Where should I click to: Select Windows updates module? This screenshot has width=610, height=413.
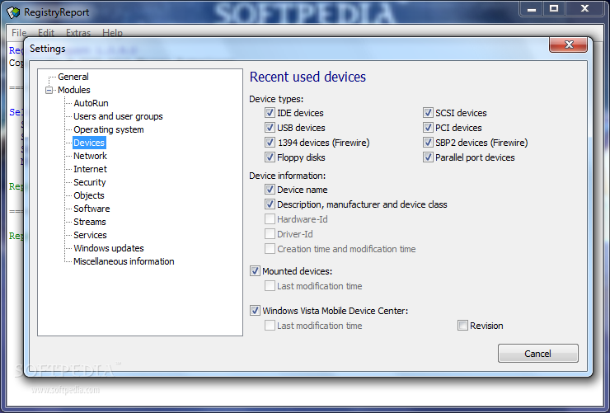click(x=109, y=248)
